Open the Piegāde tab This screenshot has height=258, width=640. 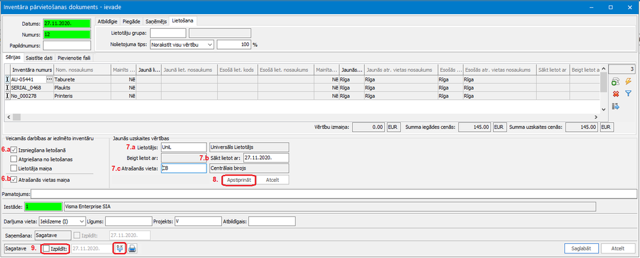pos(131,22)
